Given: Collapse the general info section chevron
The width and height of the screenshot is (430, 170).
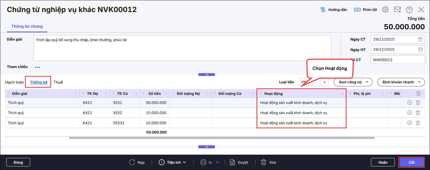Looking at the screenshot, I should (x=206, y=75).
